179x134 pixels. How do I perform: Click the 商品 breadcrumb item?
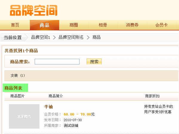tap(97, 37)
